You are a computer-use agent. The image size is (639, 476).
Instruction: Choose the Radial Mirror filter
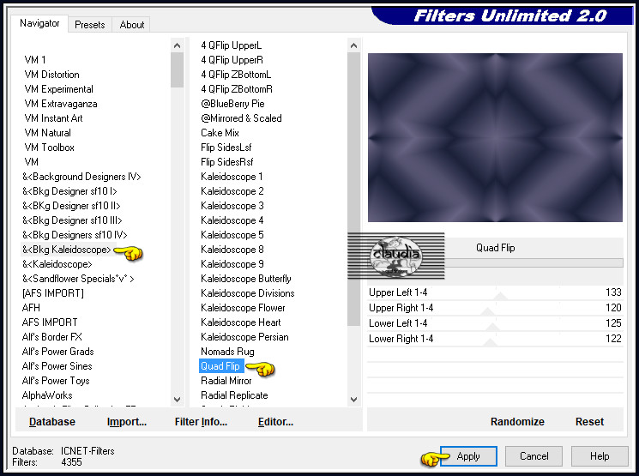pyautogui.click(x=226, y=381)
